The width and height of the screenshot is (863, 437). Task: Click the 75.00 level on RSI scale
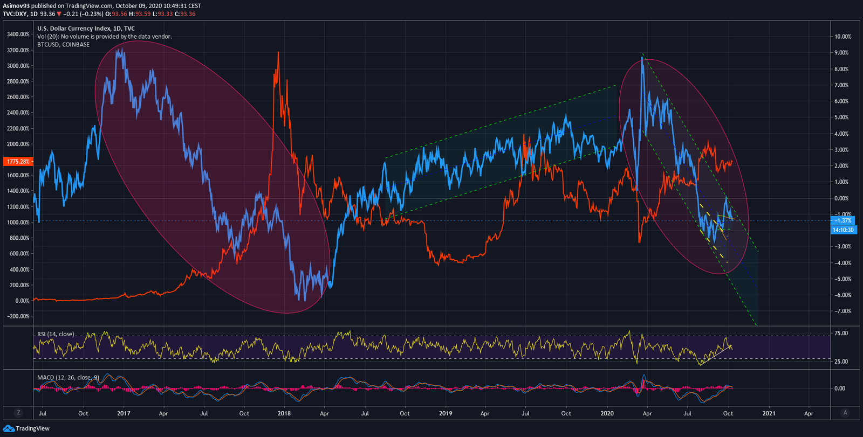pos(841,334)
